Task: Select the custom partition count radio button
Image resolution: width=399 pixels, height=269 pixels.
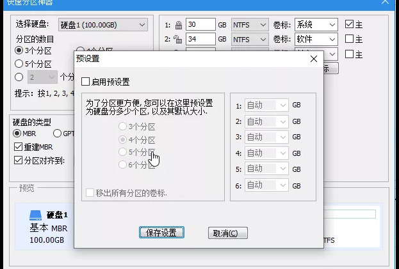Action: (x=19, y=77)
